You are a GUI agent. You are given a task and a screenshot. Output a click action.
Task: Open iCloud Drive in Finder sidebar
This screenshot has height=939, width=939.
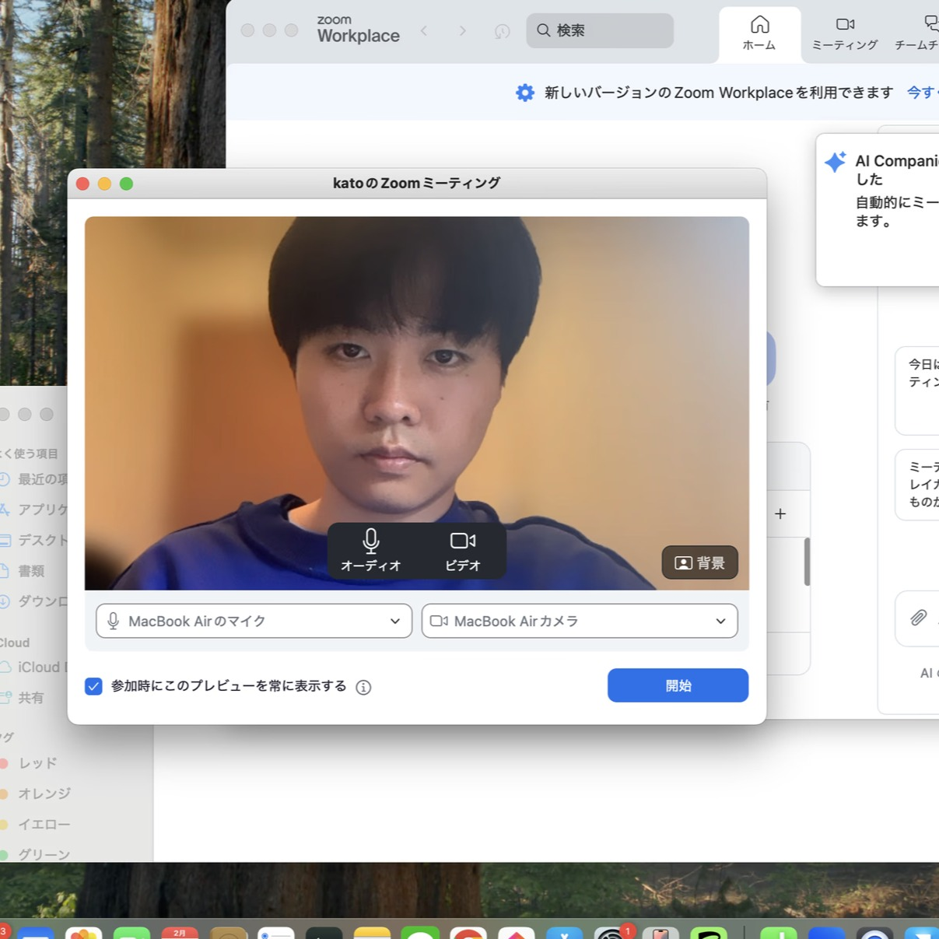pyautogui.click(x=34, y=667)
